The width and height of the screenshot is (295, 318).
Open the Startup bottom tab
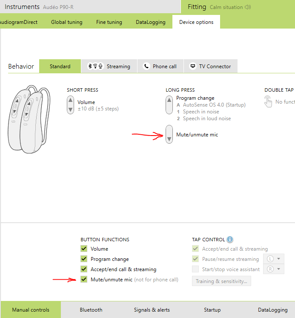(212, 309)
